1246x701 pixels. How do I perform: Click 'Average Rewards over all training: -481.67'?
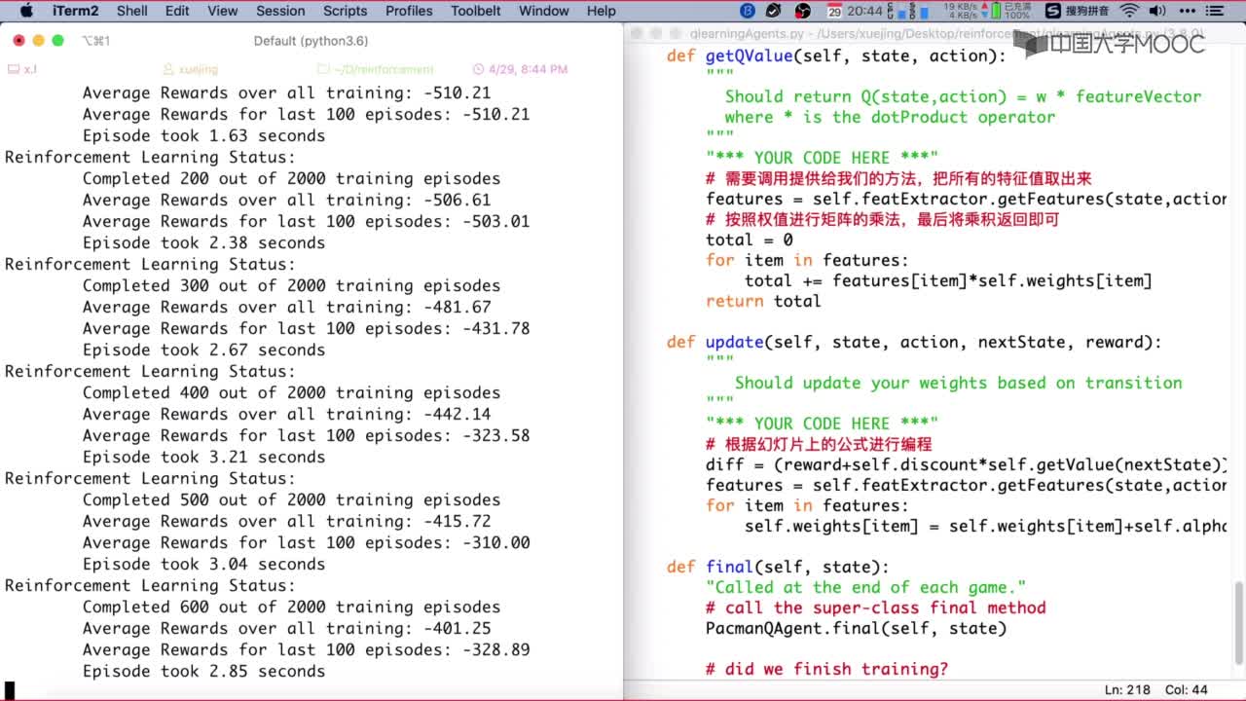click(x=286, y=307)
